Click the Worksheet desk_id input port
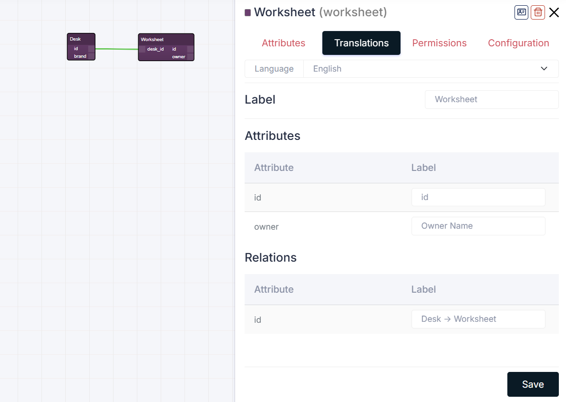Image resolution: width=566 pixels, height=402 pixels. pos(142,49)
